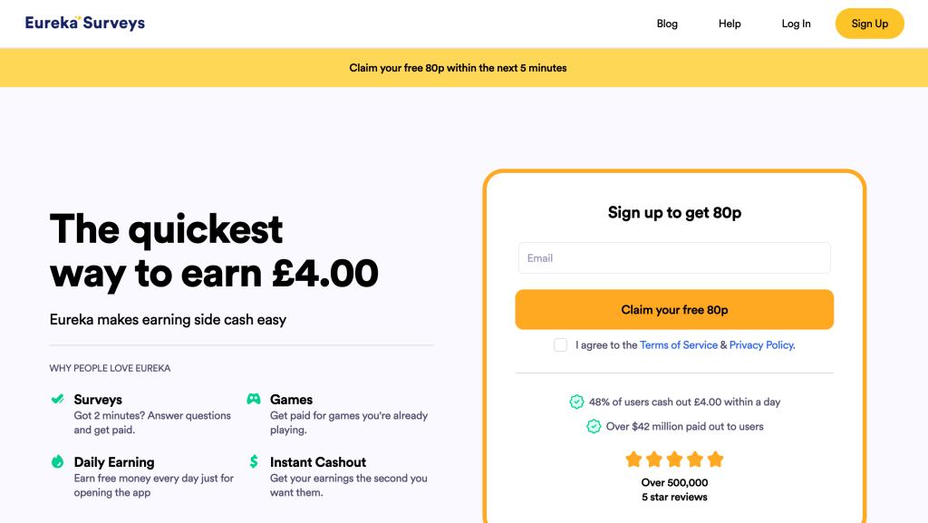Viewport: 928px width, 523px height.
Task: Tick the agree to Terms checkbox
Action: pos(561,344)
